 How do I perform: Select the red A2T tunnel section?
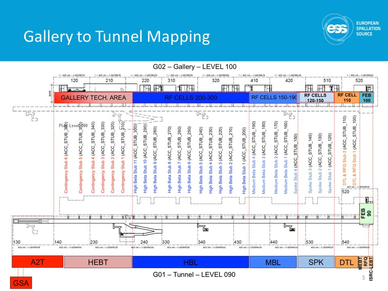38,262
